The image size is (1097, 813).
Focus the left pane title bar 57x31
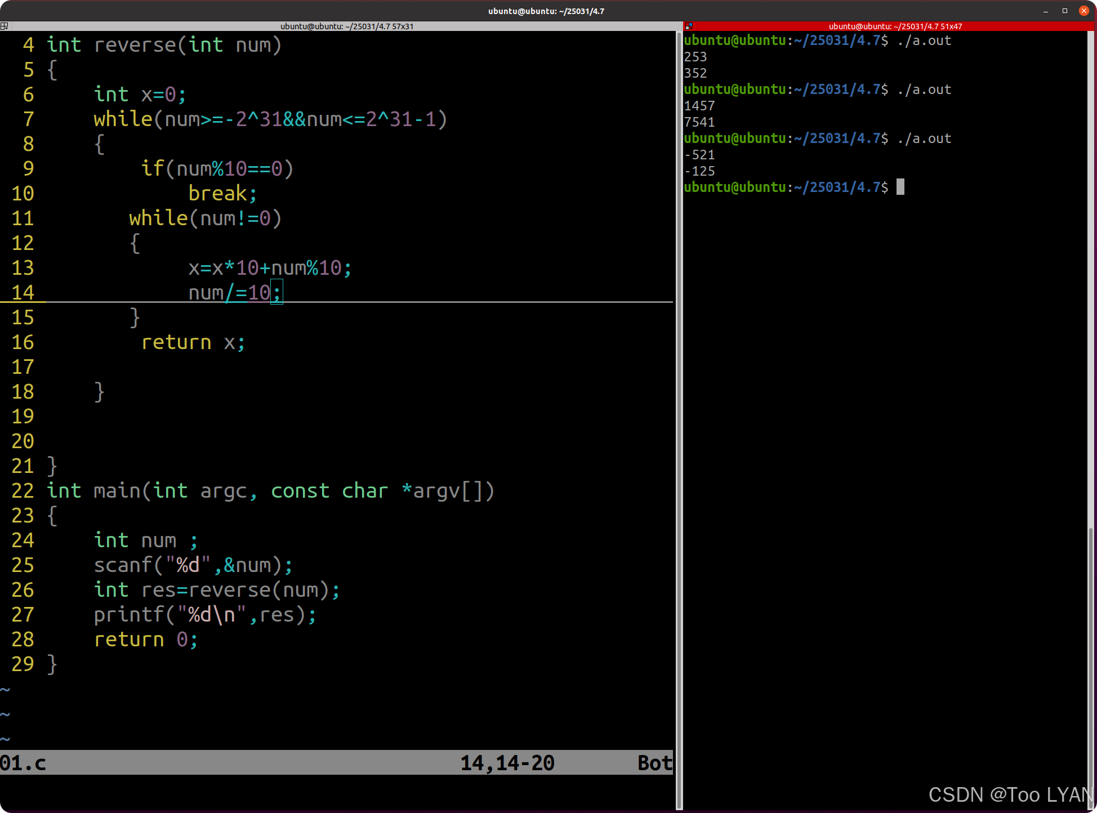click(x=347, y=26)
